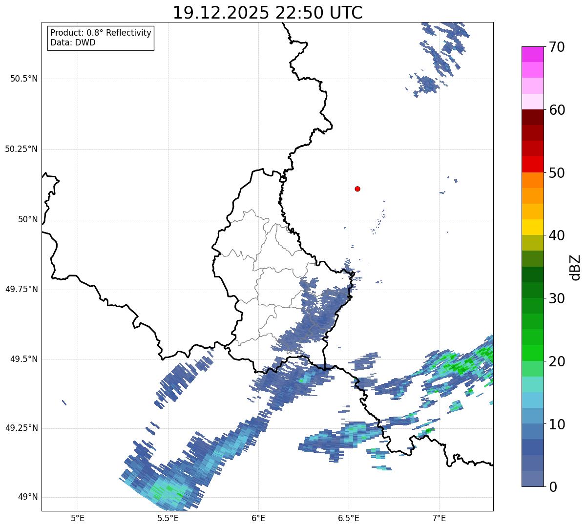
Task: Click the magenta top segment of colorbar
Action: [532, 54]
